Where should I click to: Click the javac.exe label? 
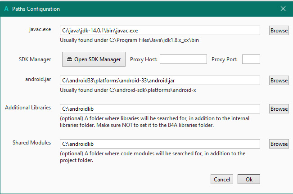[x=40, y=30]
